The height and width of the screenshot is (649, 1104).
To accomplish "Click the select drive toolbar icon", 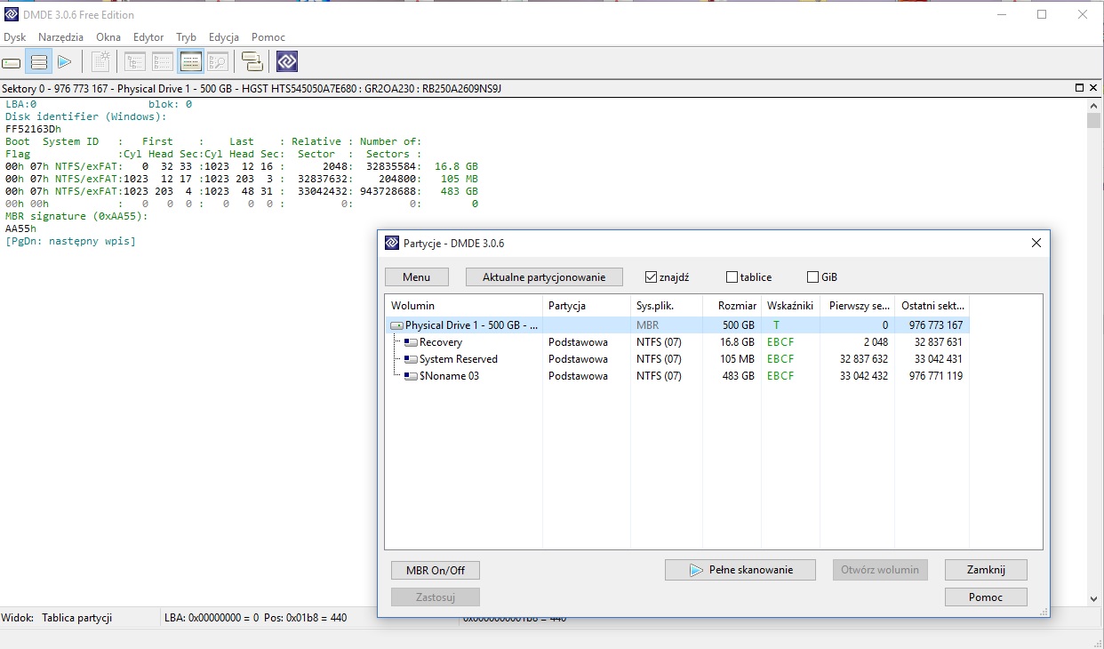I will point(12,62).
